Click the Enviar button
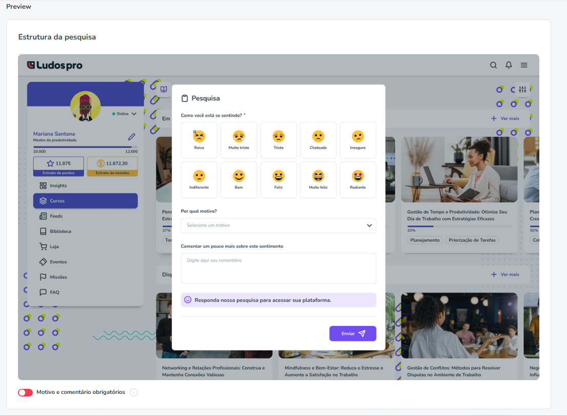The width and height of the screenshot is (567, 416). (x=353, y=333)
